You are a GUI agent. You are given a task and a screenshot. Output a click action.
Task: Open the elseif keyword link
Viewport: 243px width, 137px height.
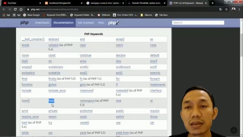(x=153, y=61)
